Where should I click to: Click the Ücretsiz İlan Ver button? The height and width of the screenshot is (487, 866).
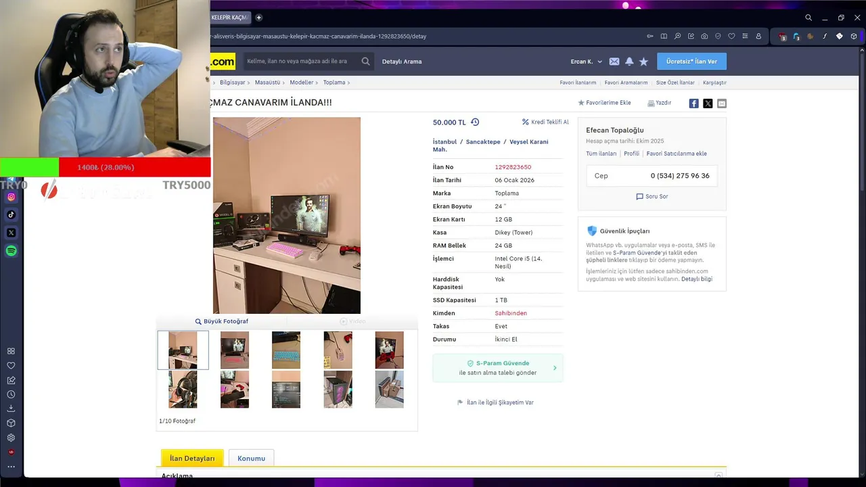[691, 62]
